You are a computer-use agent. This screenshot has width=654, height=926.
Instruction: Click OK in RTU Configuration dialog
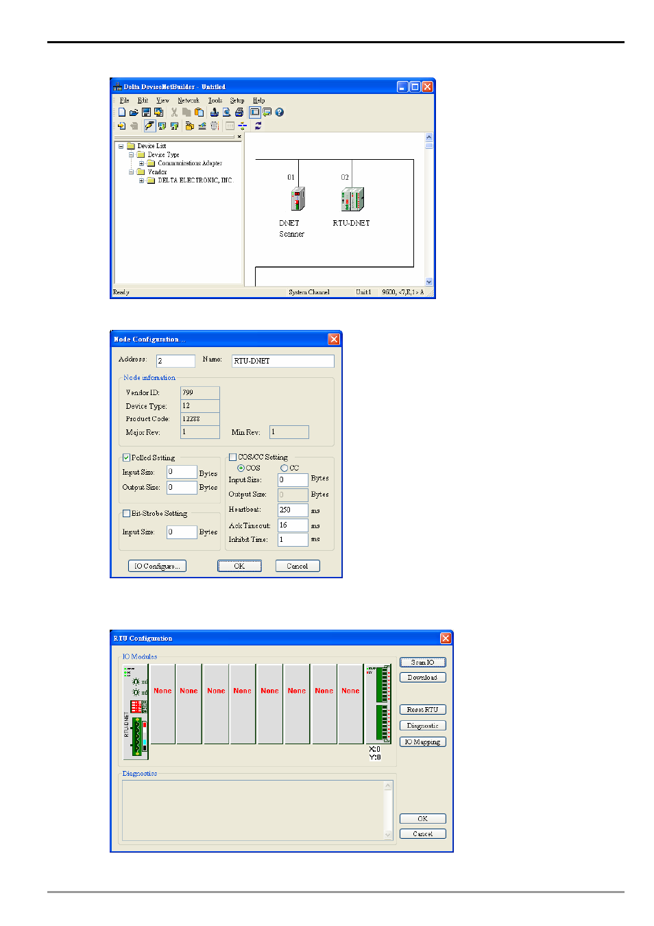coord(423,818)
